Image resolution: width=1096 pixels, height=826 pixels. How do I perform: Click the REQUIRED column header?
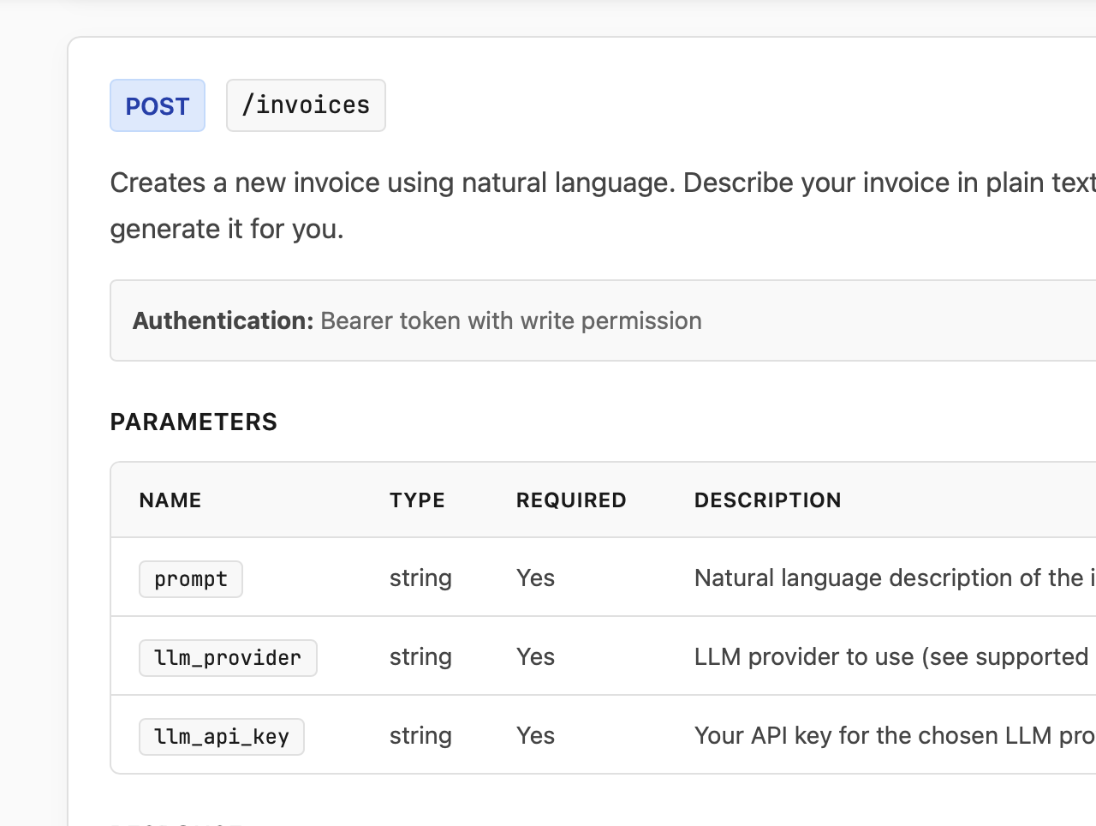point(570,500)
